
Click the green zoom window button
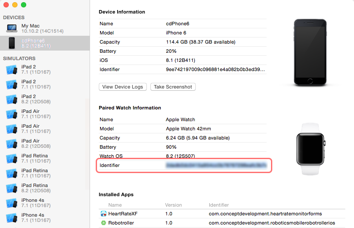24,5
